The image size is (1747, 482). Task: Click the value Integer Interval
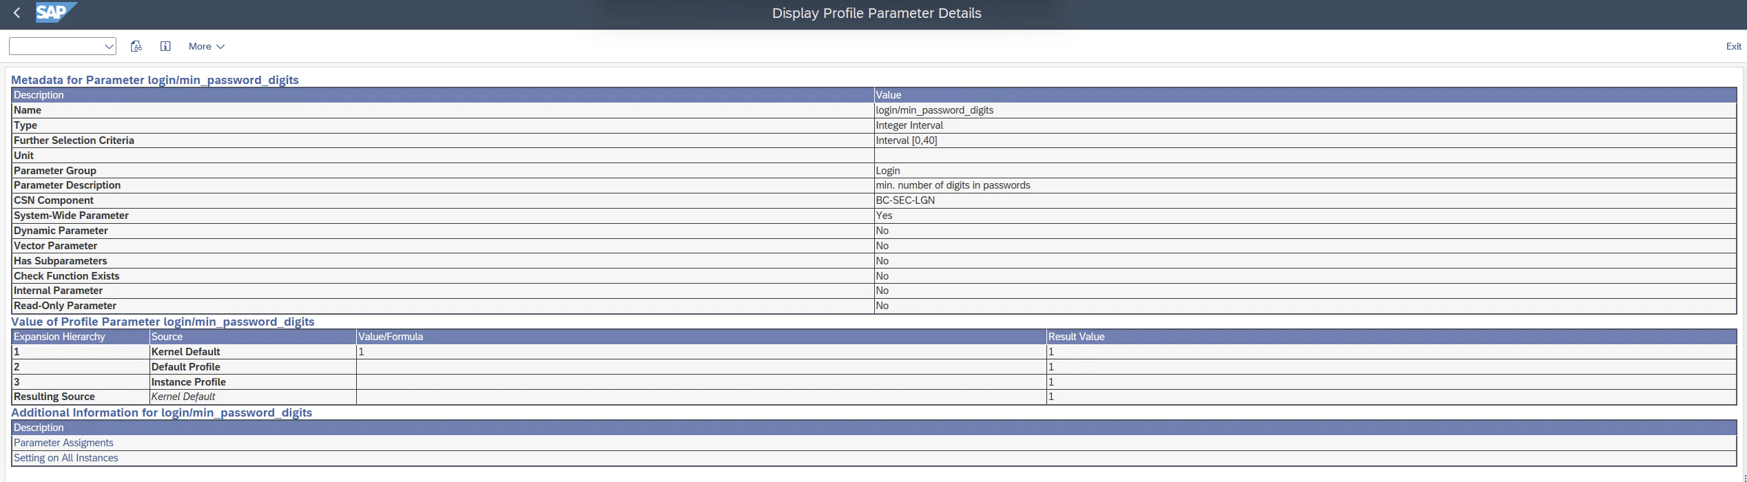pos(909,125)
